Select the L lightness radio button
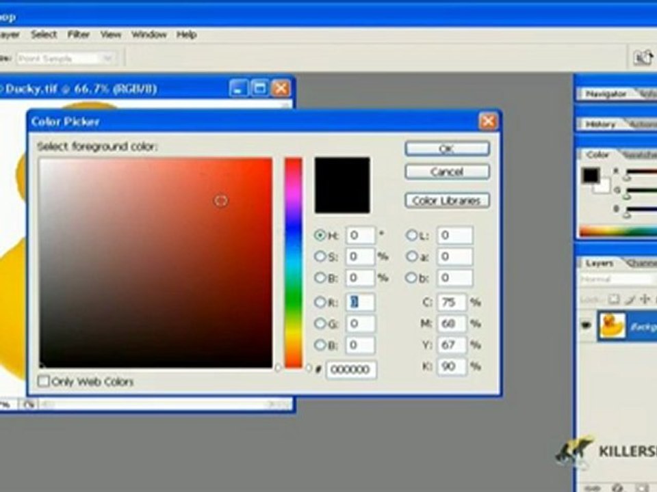Screen dimensions: 657x492 (x=411, y=235)
